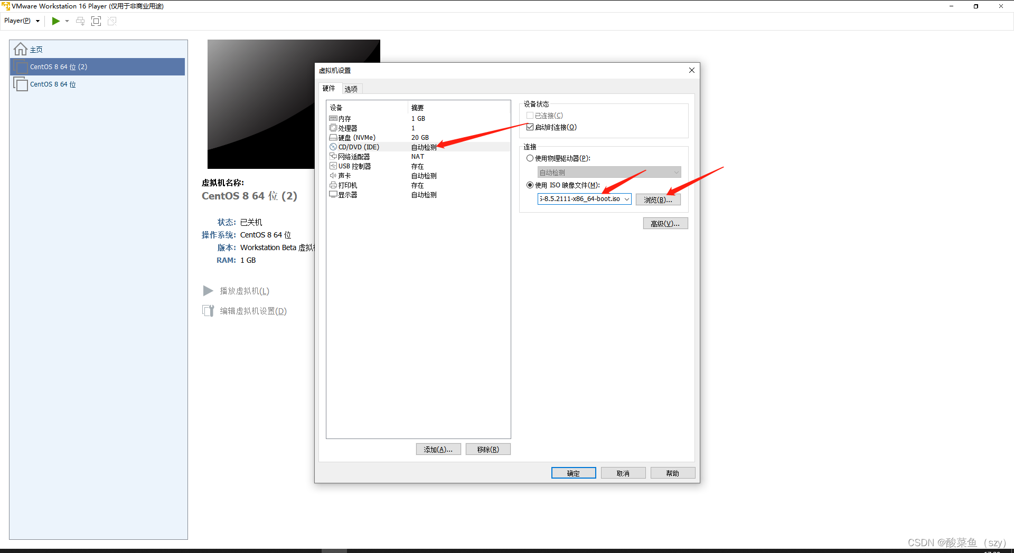Click inside the ISO image file path field

click(580, 199)
